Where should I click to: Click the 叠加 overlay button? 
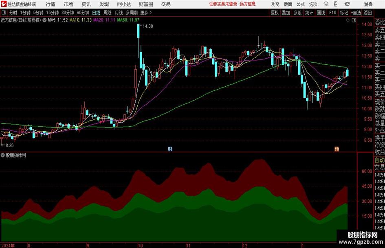(x=286, y=13)
